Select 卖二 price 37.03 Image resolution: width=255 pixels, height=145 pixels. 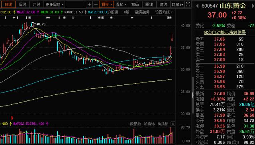point(220,55)
